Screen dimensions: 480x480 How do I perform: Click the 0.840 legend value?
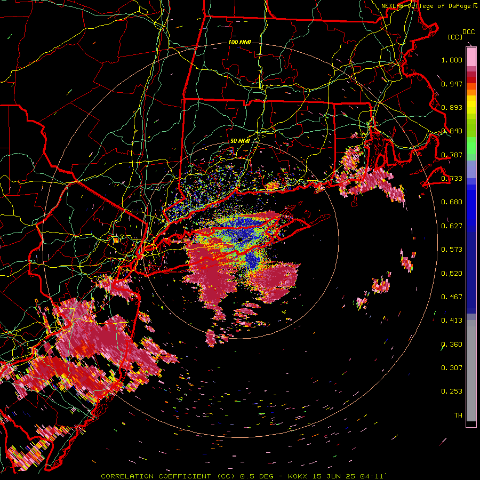coord(452,131)
